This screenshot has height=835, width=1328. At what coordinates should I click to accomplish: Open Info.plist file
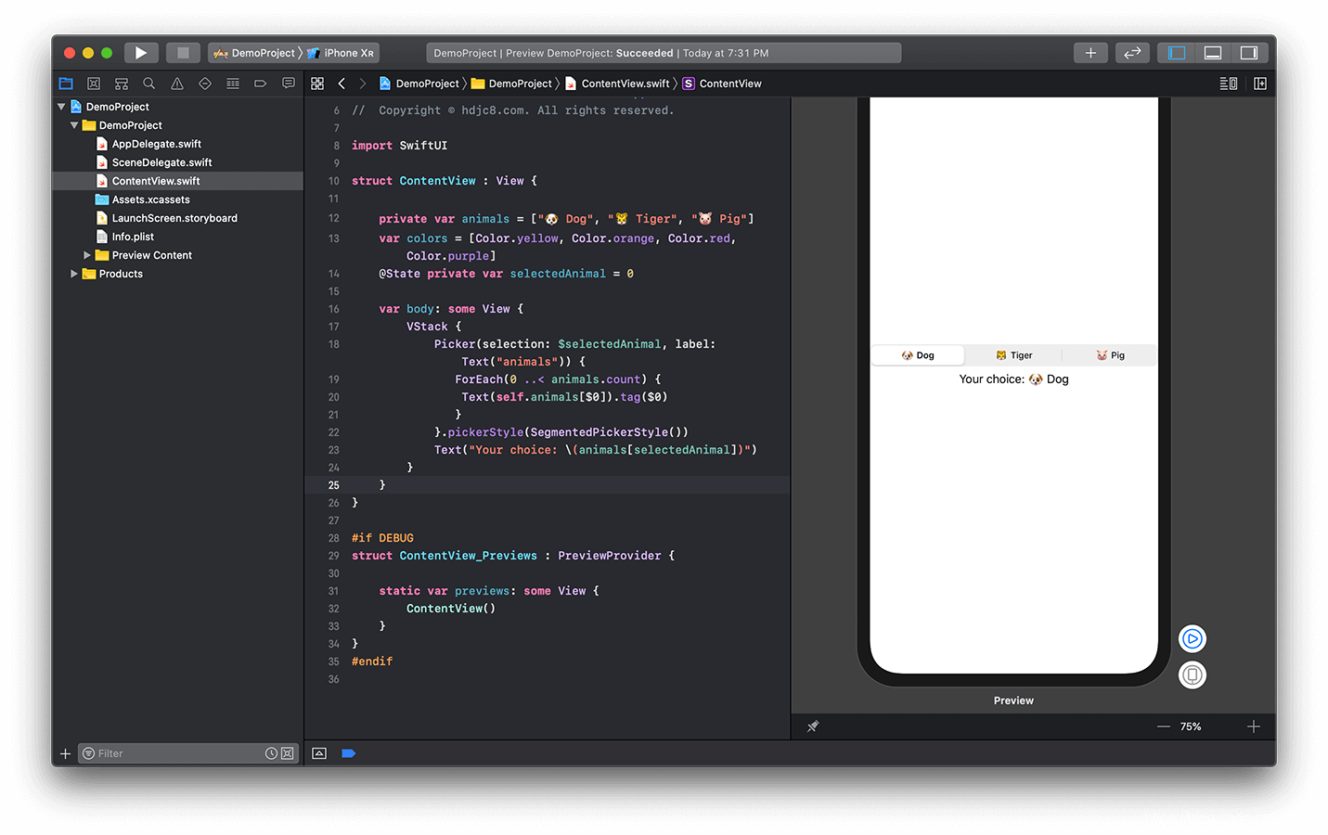click(x=133, y=237)
